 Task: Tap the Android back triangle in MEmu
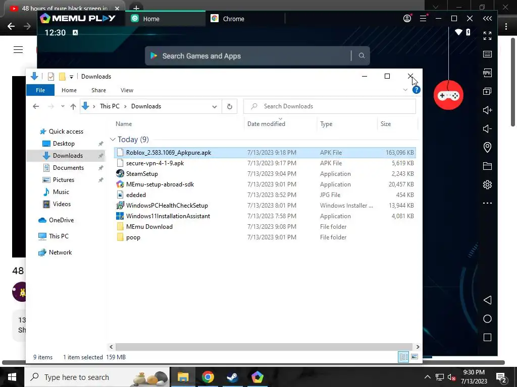coord(487,300)
